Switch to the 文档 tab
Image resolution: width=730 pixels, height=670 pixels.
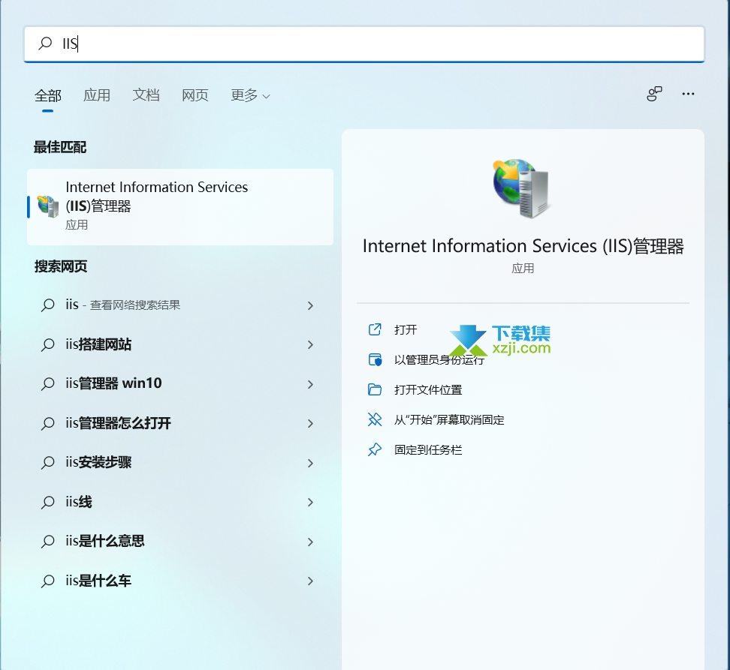point(146,95)
